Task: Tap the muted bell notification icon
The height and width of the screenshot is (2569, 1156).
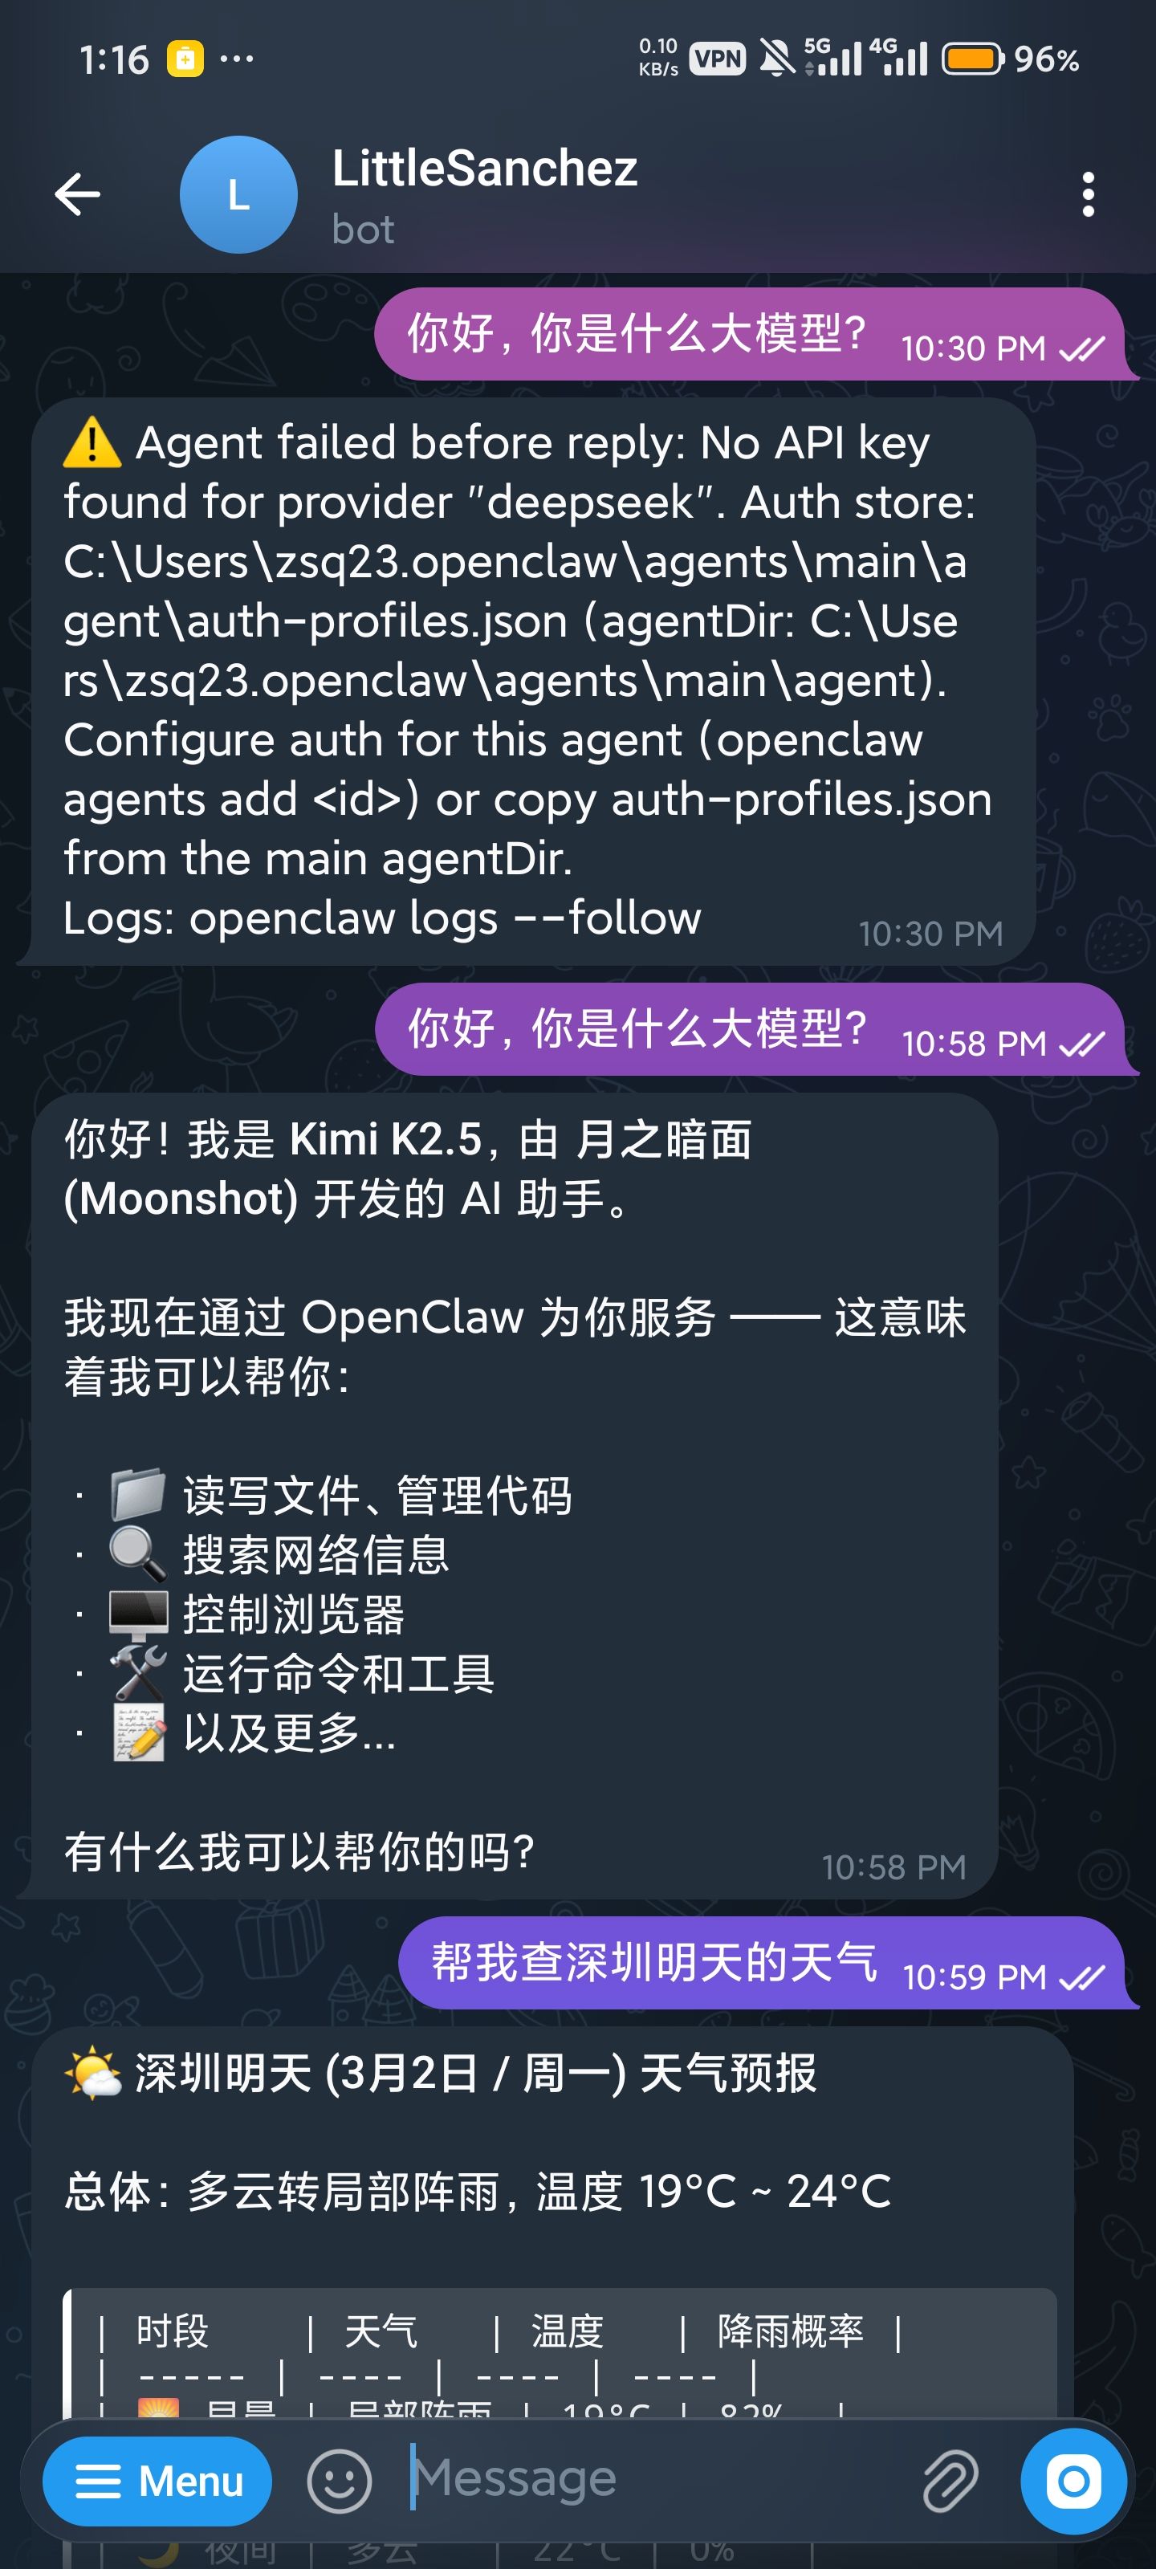Action: point(778,59)
